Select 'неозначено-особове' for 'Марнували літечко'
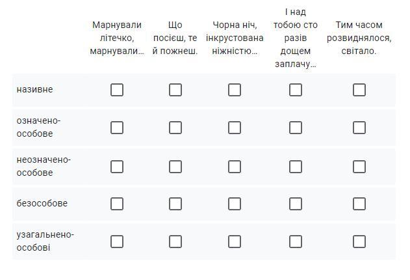The height and width of the screenshot is (280, 410). tap(117, 167)
